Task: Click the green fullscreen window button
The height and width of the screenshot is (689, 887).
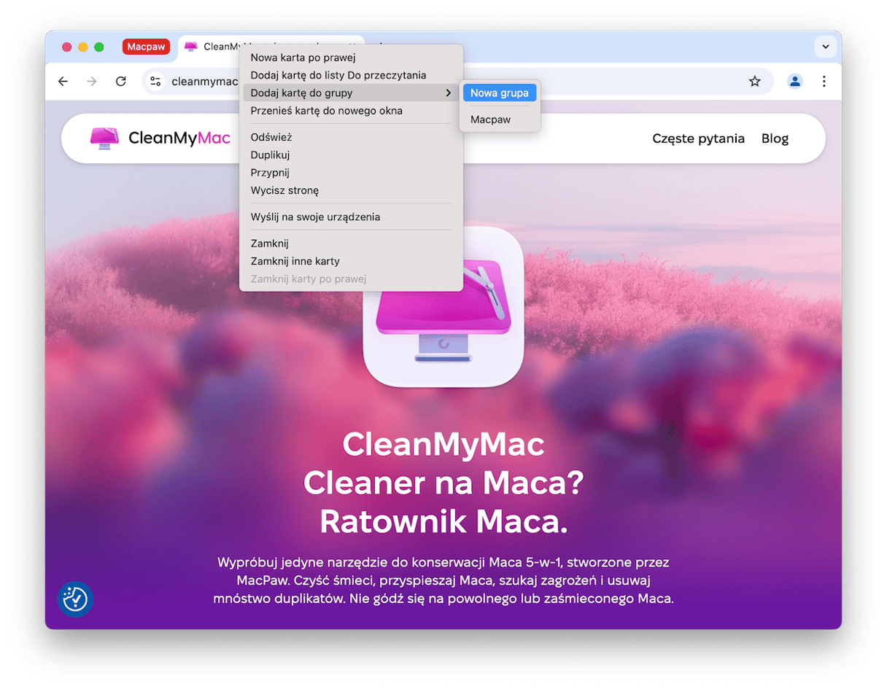Action: pyautogui.click(x=99, y=47)
